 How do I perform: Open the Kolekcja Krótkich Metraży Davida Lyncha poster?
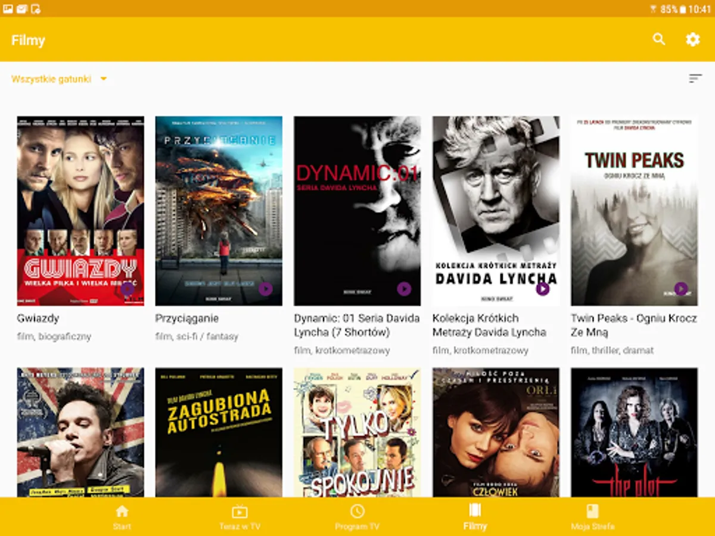coord(496,211)
